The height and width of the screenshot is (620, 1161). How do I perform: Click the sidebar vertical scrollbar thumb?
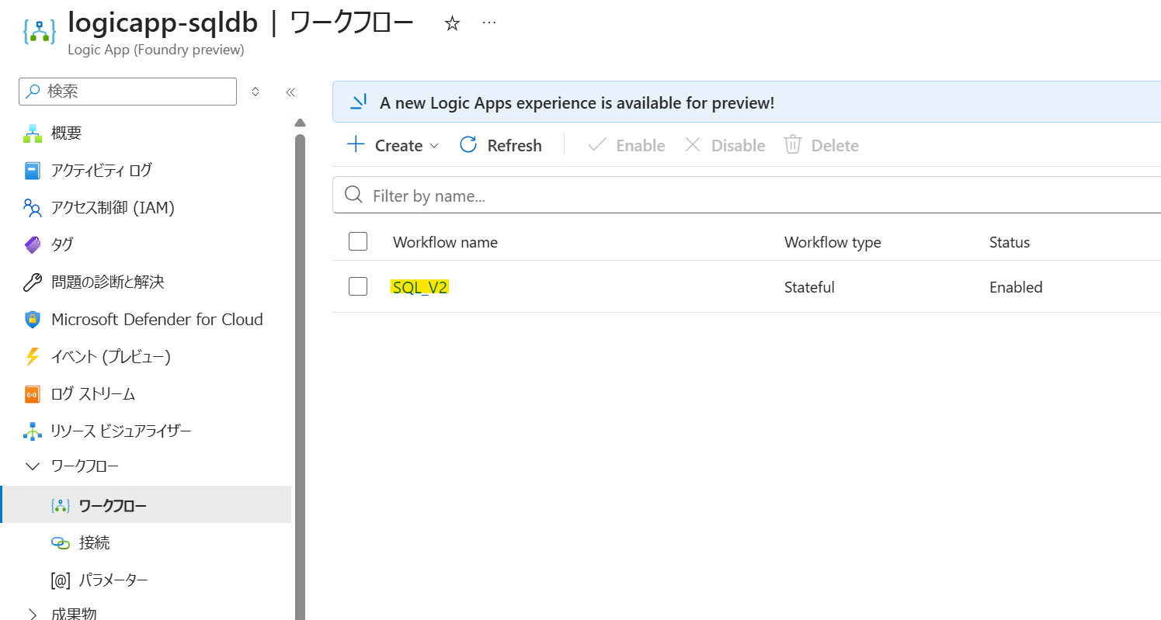(x=301, y=376)
